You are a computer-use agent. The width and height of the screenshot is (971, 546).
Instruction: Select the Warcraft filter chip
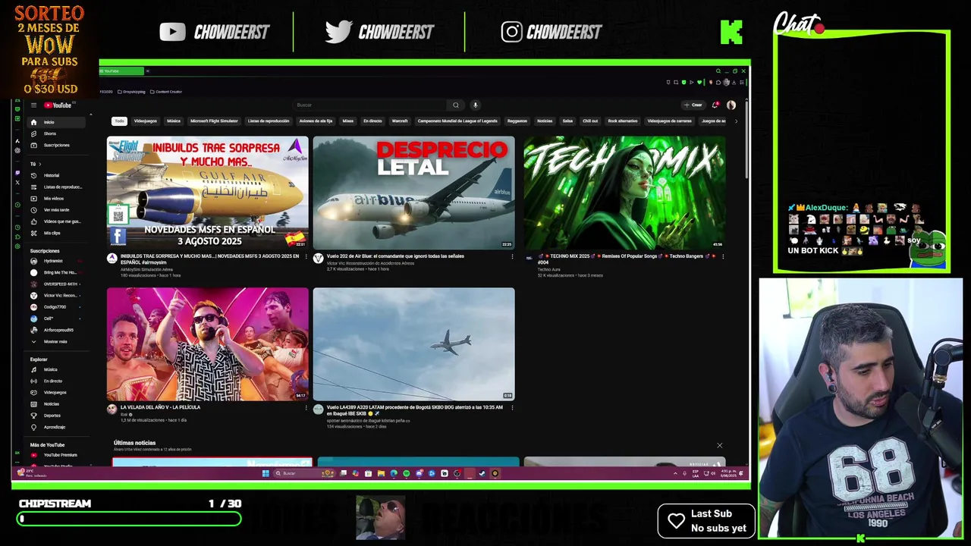tap(400, 121)
